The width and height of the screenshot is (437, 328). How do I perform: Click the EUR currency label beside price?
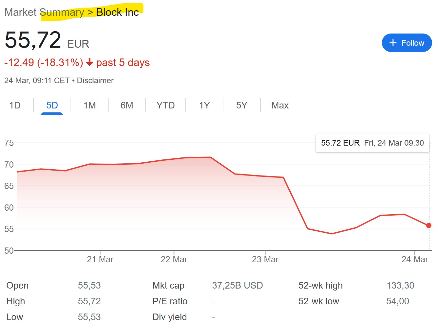[x=78, y=44]
